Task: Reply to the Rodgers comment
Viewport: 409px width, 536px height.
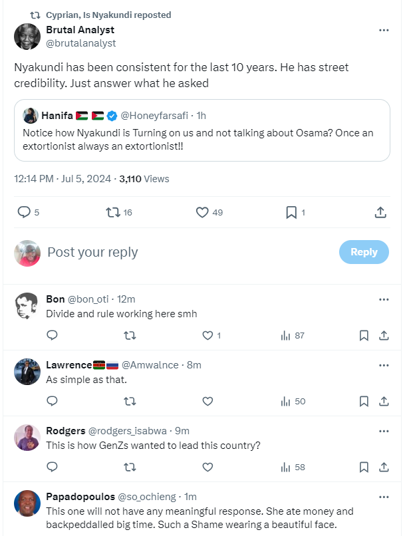Action: click(x=53, y=467)
